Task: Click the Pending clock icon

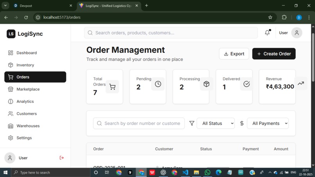Action: pos(158,84)
